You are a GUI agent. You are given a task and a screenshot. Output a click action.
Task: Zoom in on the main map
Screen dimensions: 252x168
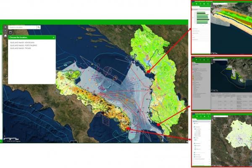coord(5,27)
